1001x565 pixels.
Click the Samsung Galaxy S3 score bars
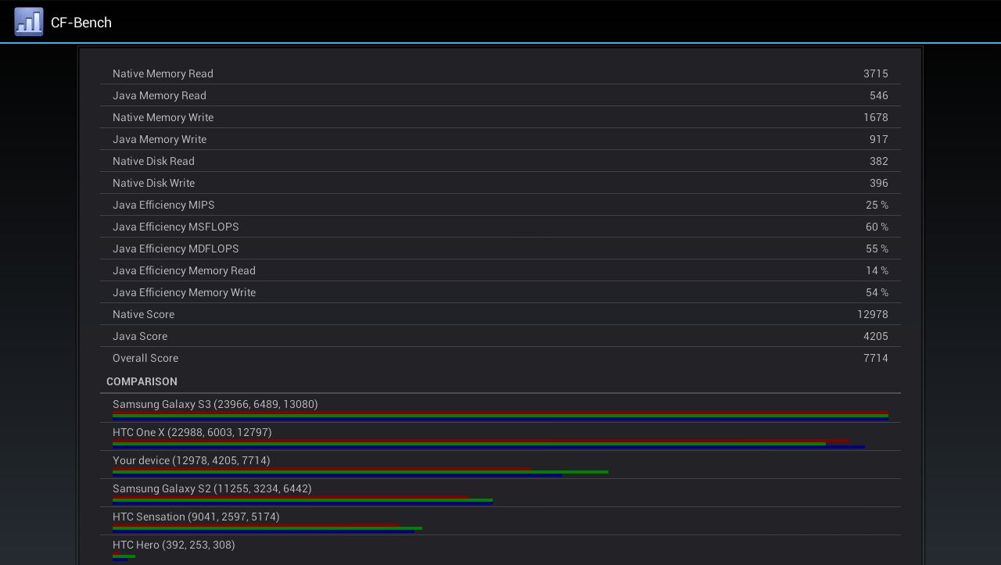pyautogui.click(x=500, y=415)
